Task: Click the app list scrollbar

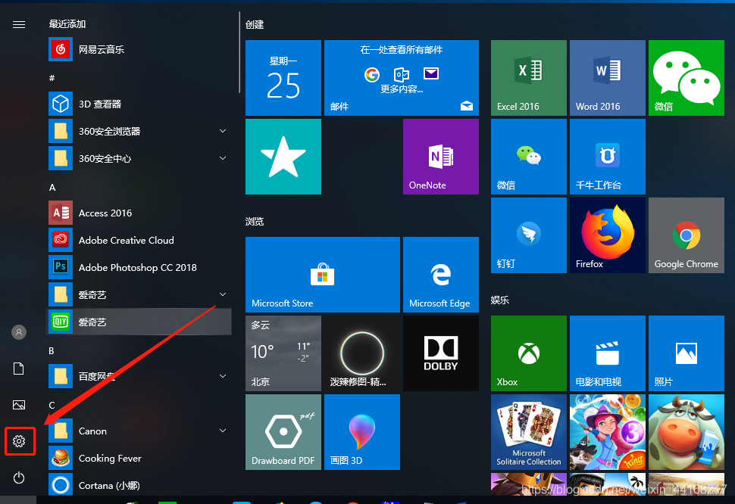Action: (239, 52)
